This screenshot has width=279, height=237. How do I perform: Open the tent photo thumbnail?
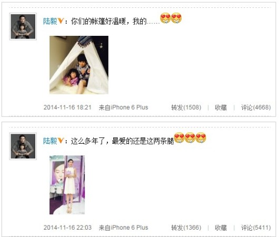point(79,65)
